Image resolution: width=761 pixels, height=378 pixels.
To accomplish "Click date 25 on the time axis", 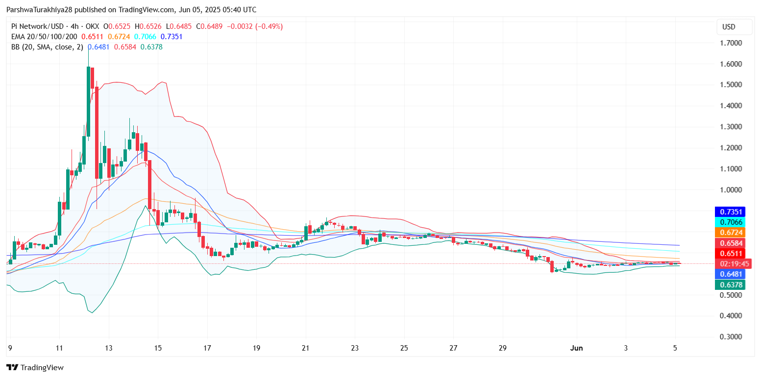I will click(x=404, y=348).
